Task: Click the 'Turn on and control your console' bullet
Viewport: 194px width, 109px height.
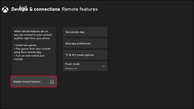Action: [29, 57]
